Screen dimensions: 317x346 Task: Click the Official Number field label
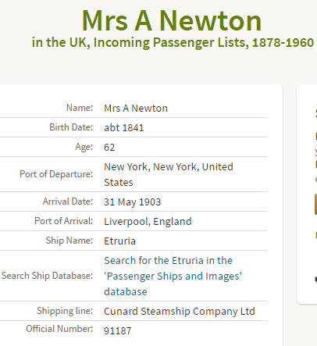[x=59, y=329]
